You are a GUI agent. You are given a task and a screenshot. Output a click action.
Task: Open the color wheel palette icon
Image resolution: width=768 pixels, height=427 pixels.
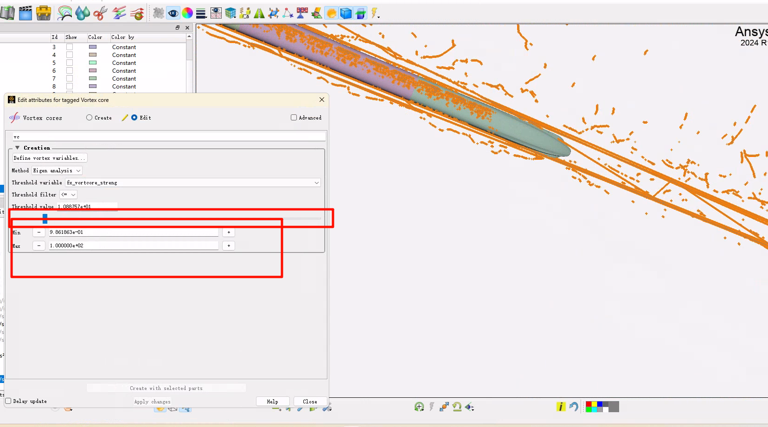187,13
